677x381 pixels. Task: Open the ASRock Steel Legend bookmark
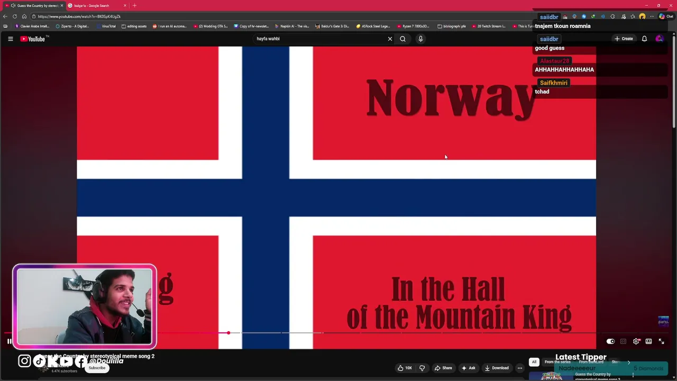pyautogui.click(x=373, y=26)
